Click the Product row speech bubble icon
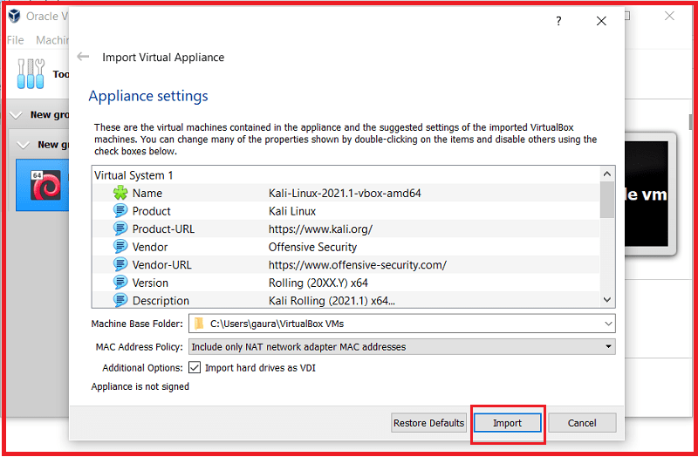Screen dimensions: 698x457 (x=120, y=210)
